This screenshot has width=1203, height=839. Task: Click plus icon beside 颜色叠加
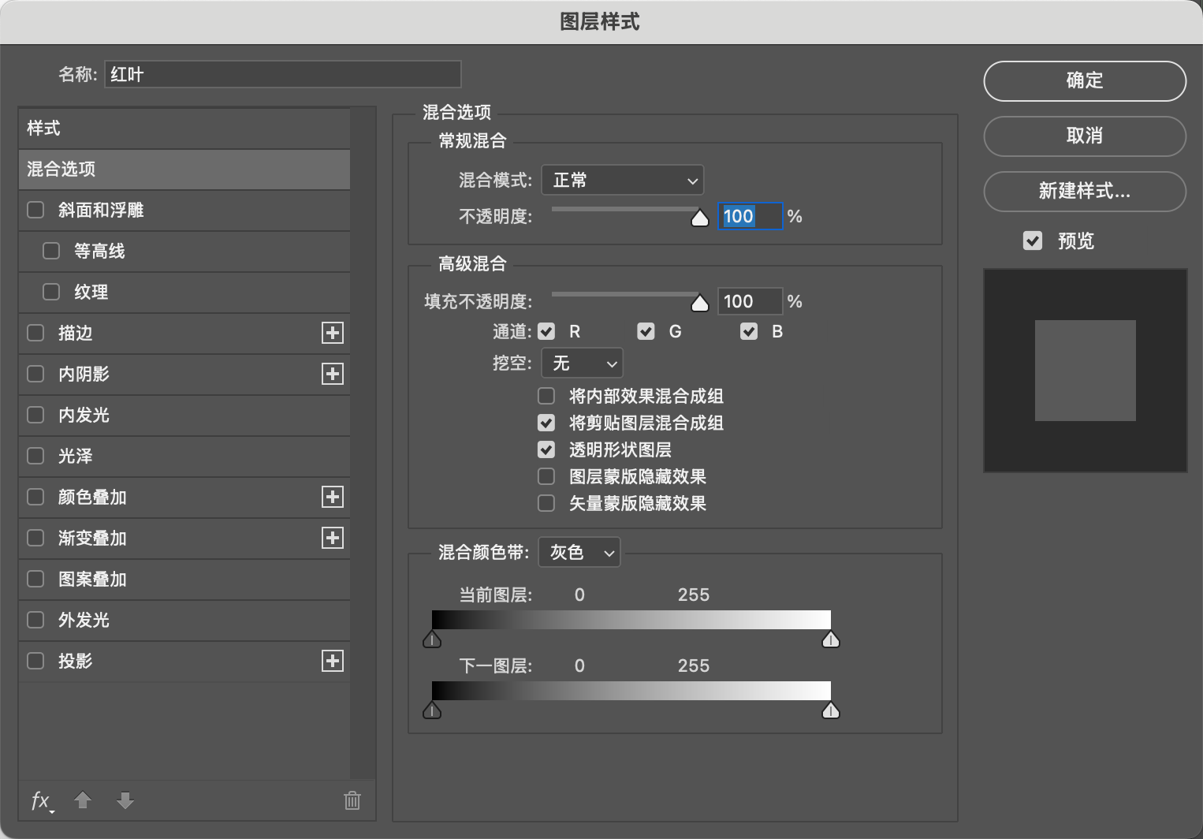click(x=333, y=497)
